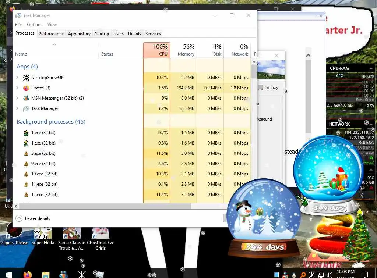Screen dimensions: 377x278
Task: Click 3.exe 11.5% CPU value
Action: (x=156, y=153)
